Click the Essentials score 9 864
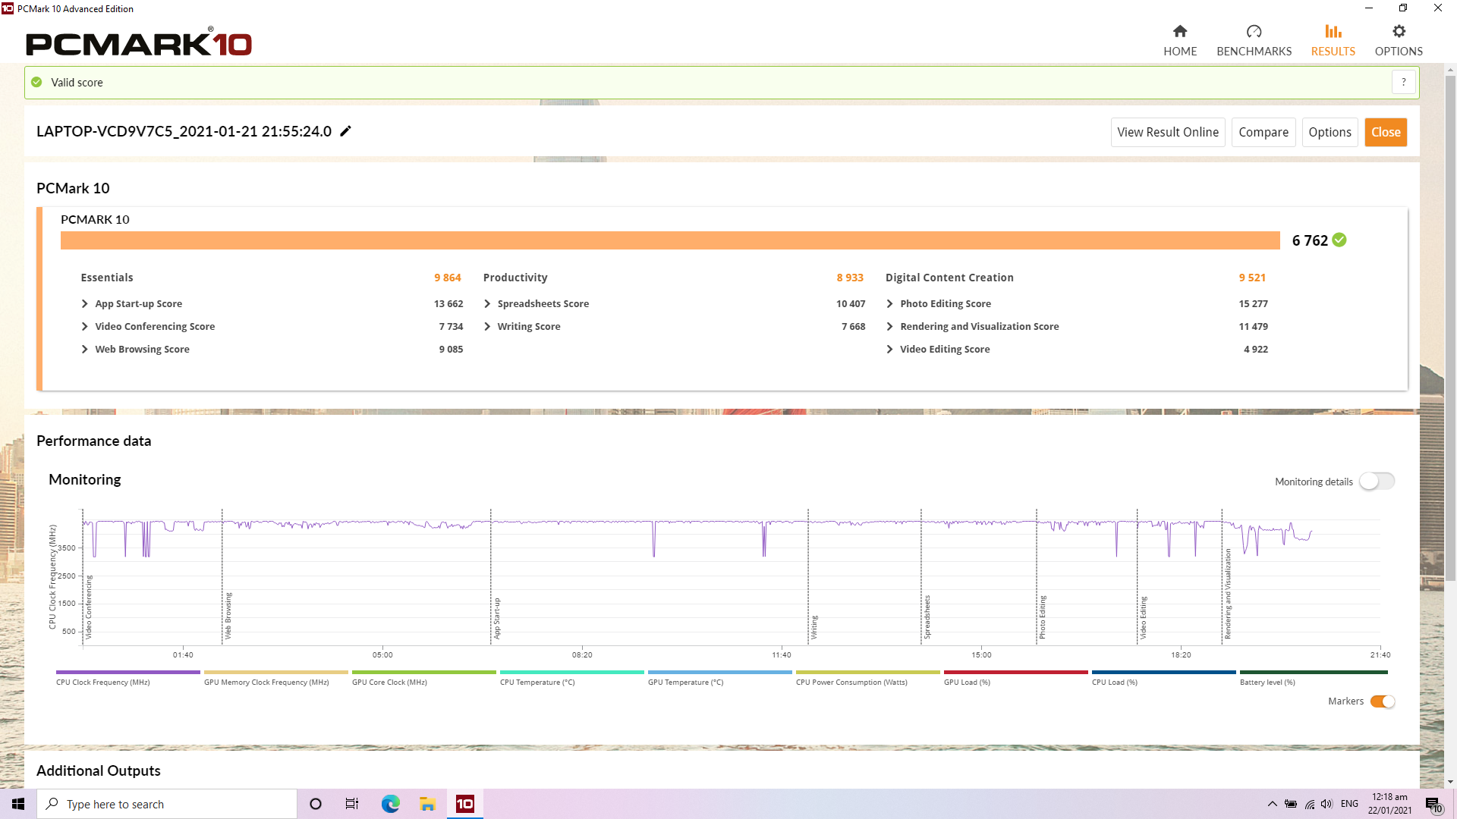Image resolution: width=1457 pixels, height=819 pixels. coord(447,278)
